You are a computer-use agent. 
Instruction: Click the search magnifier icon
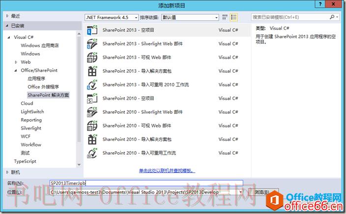click(332, 17)
